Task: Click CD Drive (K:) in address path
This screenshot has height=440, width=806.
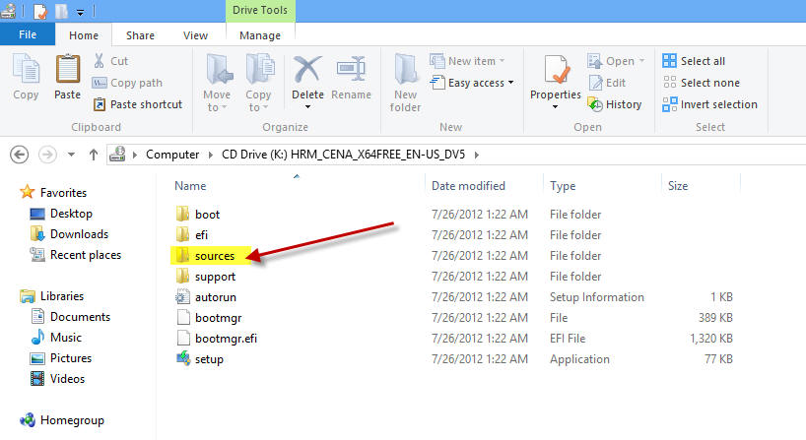Action: click(343, 155)
